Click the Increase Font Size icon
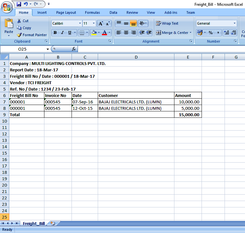 coord(101,23)
